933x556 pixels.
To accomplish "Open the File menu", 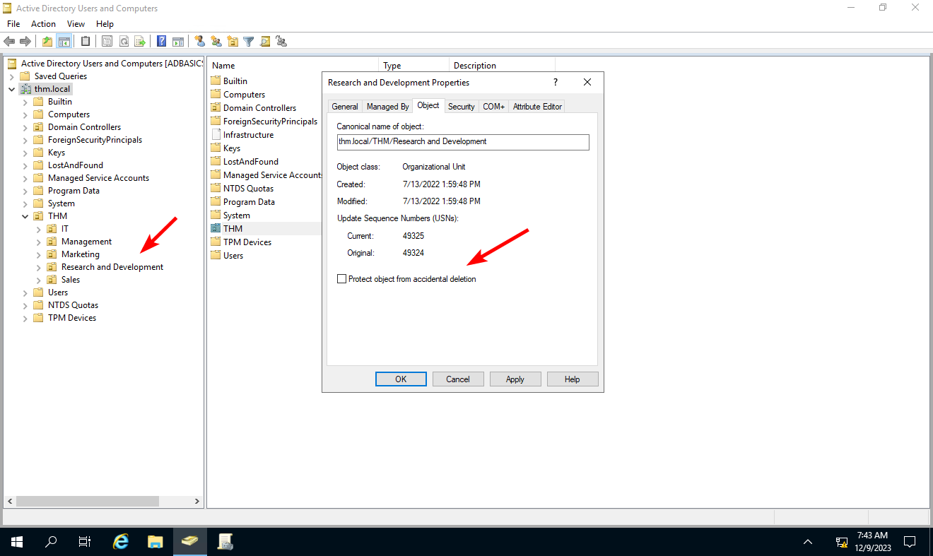I will (x=13, y=24).
